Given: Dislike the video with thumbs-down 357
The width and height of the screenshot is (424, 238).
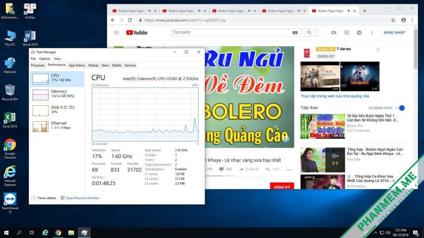Looking at the screenshot, I should pyautogui.click(x=226, y=169).
